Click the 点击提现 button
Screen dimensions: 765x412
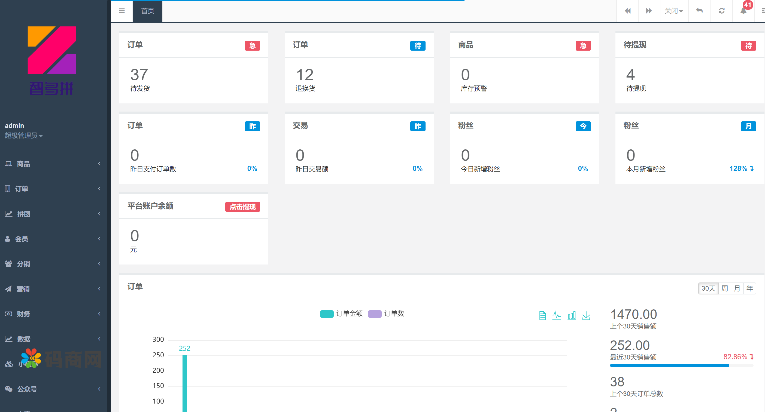[x=242, y=207]
